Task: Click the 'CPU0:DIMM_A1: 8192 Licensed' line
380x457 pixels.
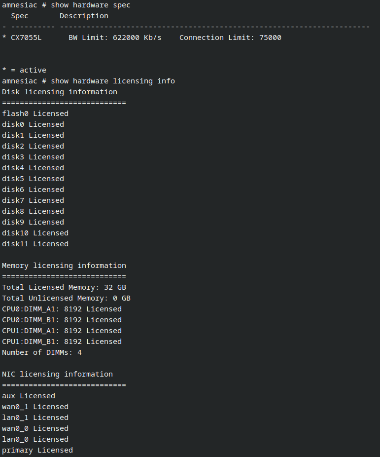Action: tap(62, 309)
